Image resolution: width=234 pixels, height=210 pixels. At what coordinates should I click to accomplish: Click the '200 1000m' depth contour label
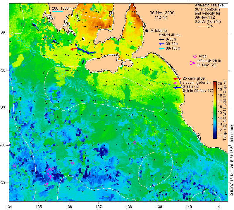pyautogui.click(x=62, y=8)
